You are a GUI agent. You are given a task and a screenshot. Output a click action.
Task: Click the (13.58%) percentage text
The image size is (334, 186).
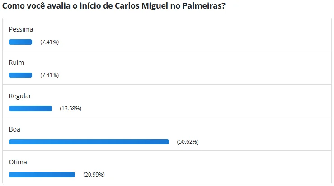[71, 109]
